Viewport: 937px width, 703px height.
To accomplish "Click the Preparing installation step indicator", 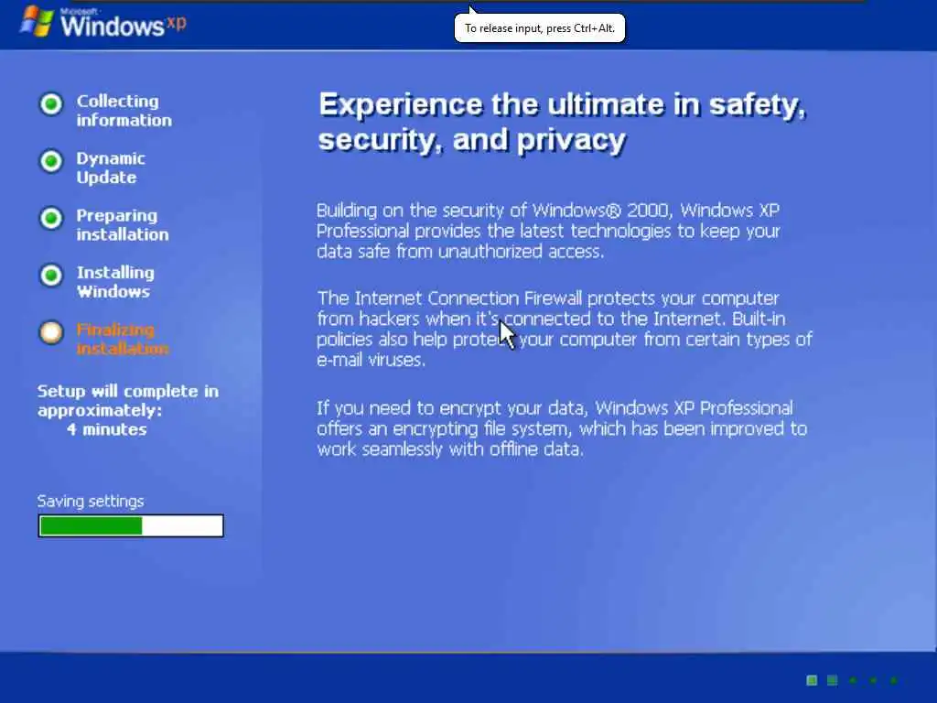I will (51, 218).
